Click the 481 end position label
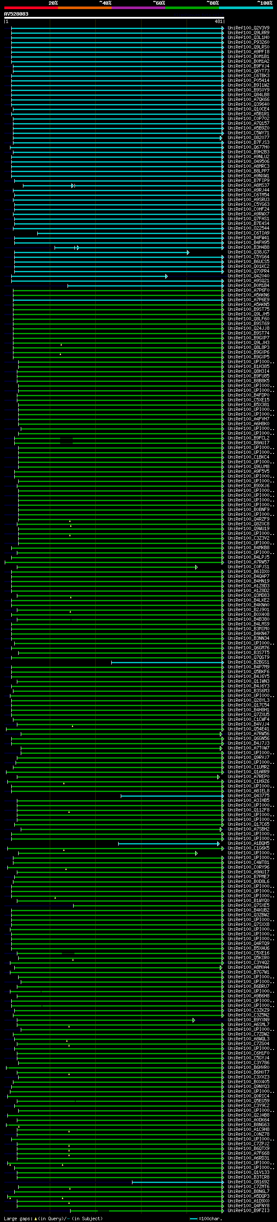Screen dimensions: 277x1222 click(218, 21)
